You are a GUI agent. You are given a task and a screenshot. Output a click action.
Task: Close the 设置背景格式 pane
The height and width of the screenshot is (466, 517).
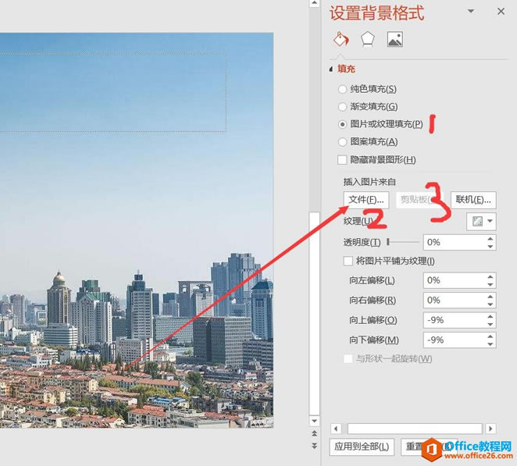click(x=501, y=11)
